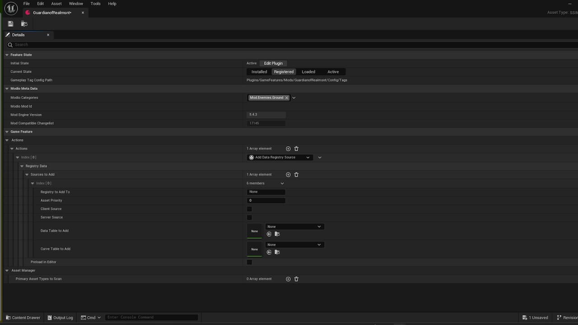Enable the Server Source checkbox
The image size is (578, 325).
249,218
